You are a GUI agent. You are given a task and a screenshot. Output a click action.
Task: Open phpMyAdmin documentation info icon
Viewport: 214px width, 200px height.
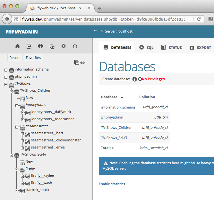click(x=40, y=46)
